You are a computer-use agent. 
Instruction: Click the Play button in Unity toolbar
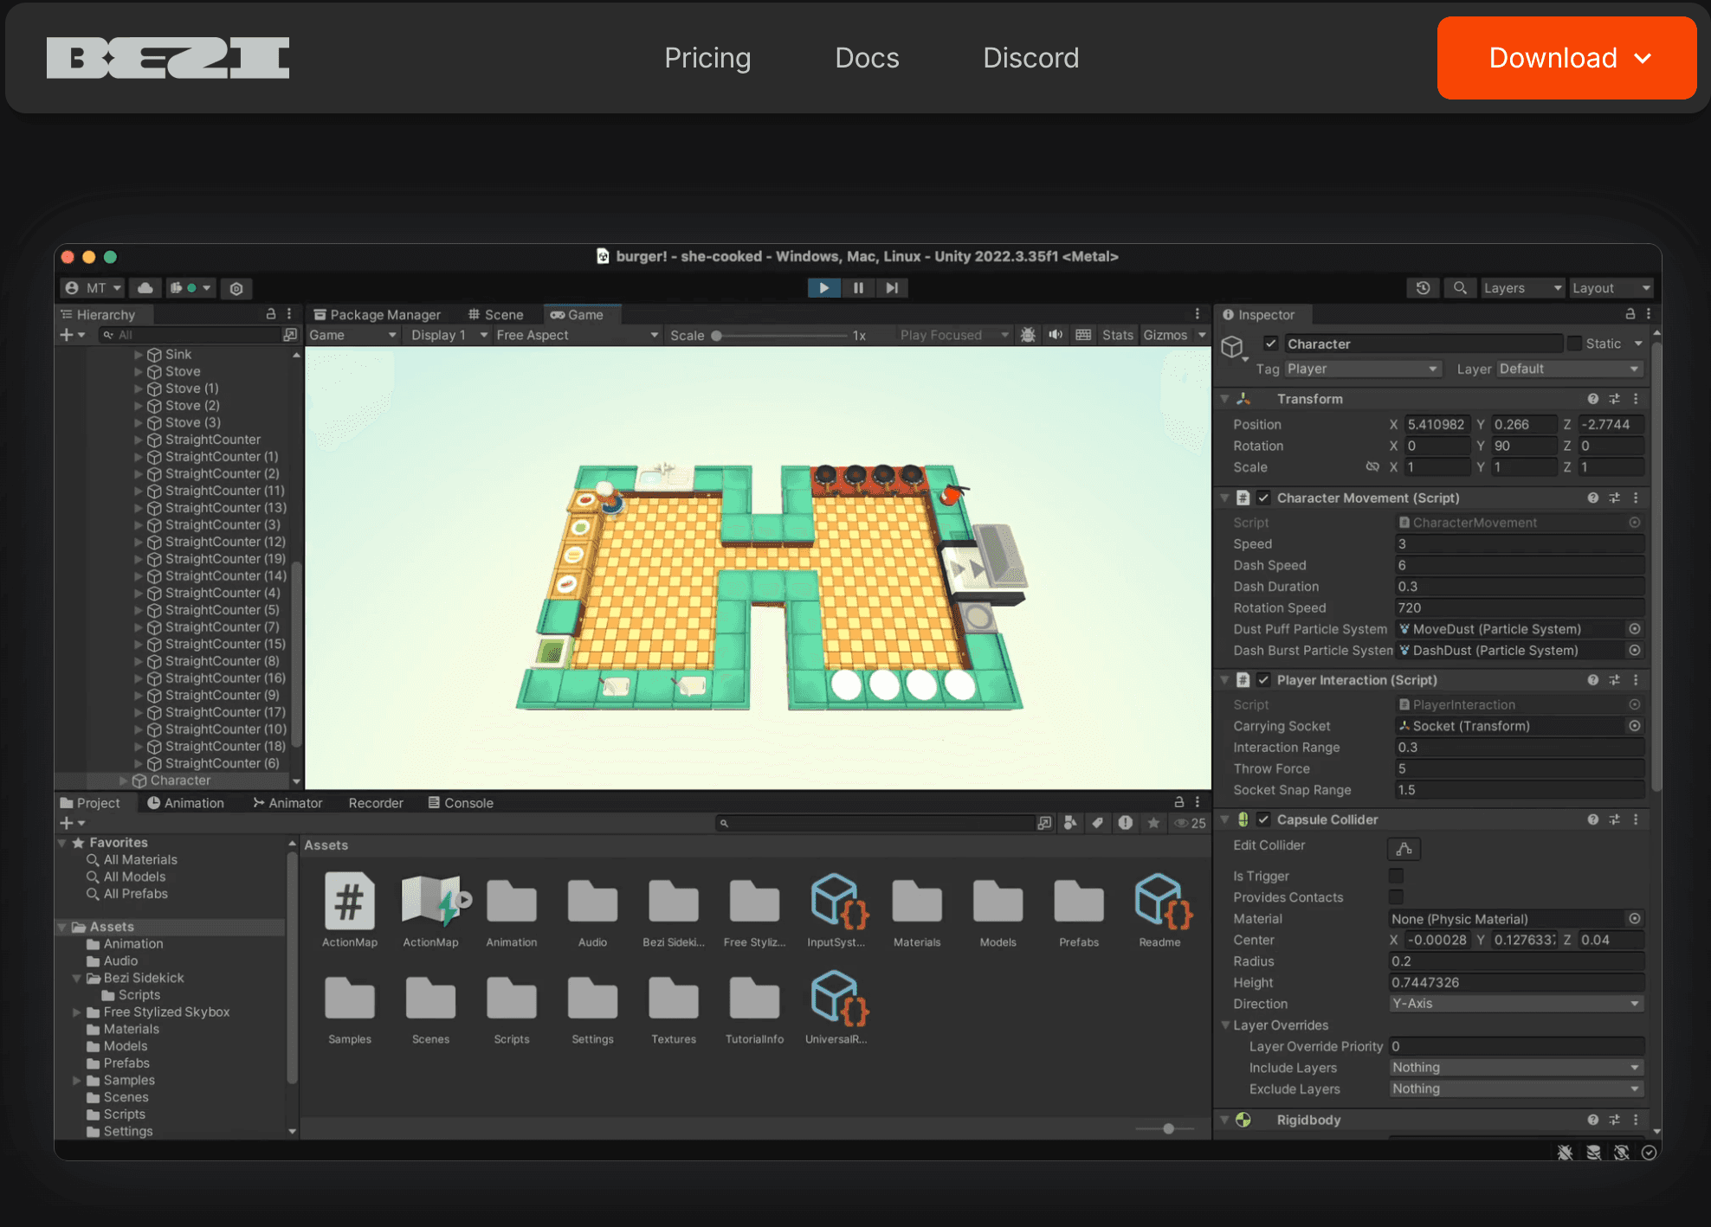point(823,288)
